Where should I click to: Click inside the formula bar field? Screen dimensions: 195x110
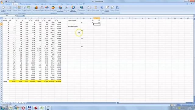tap(109, 16)
